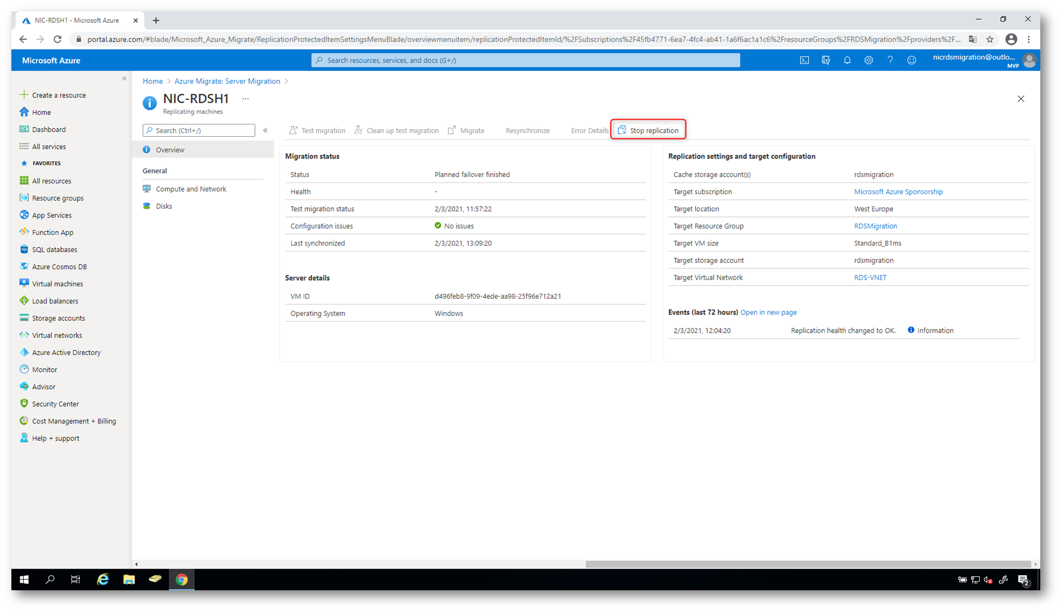
Task: Open portal settings gear
Action: (x=868, y=60)
